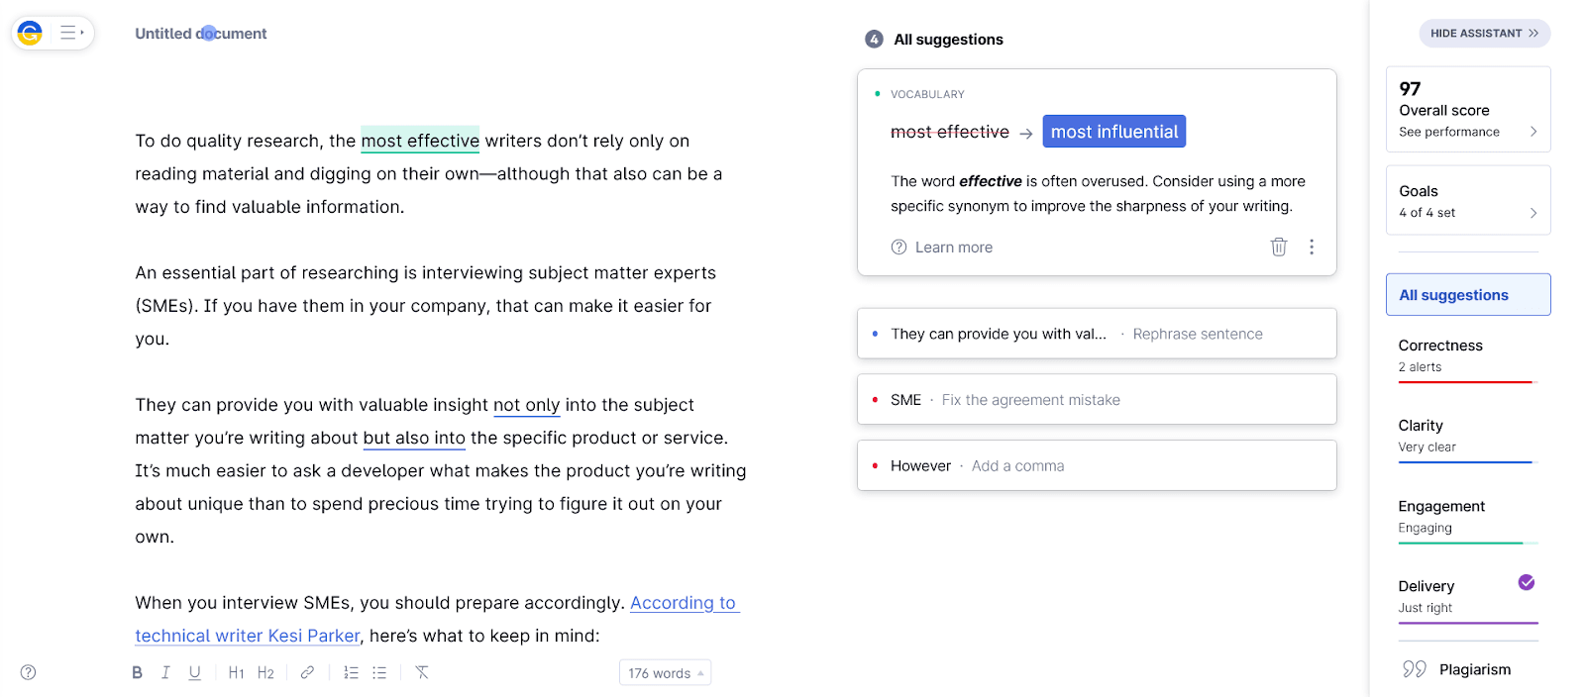Toggle underline formatting
The width and height of the screenshot is (1585, 697).
[194, 672]
